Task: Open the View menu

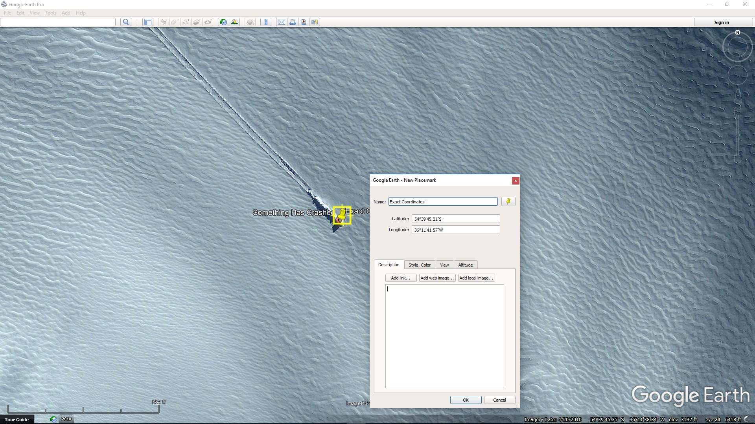Action: click(35, 13)
